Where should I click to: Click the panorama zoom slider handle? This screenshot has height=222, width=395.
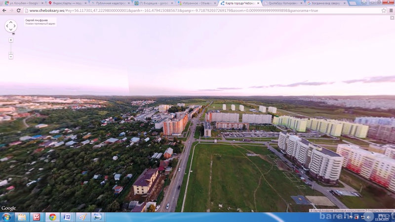(x=10, y=53)
